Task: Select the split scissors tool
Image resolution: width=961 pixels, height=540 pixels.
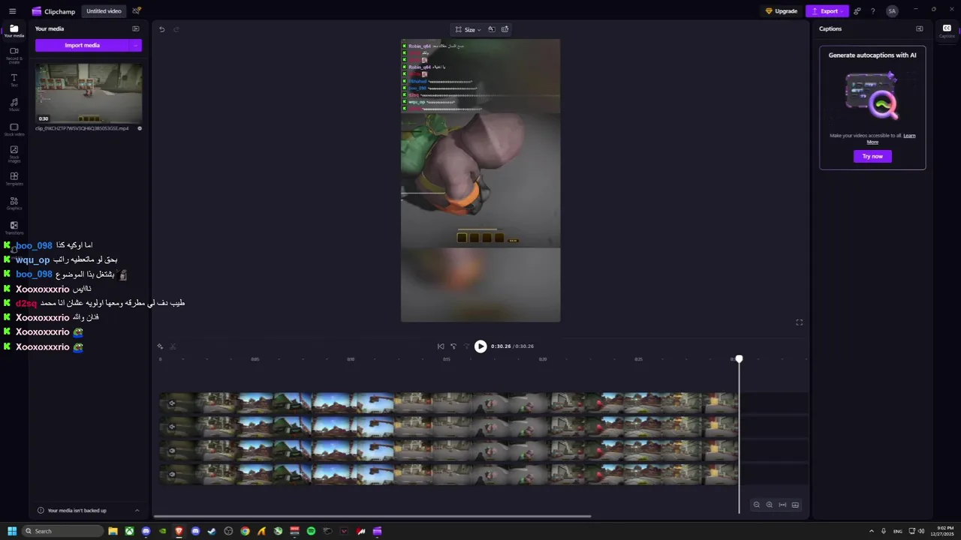Action: [x=173, y=346]
